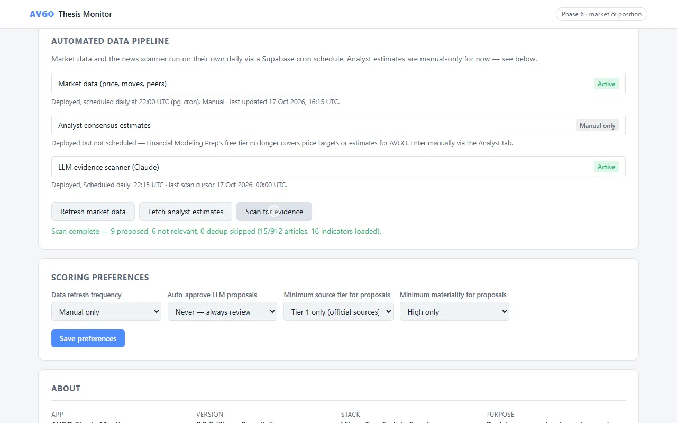Open Minimum materiality for proposals dropdown
The width and height of the screenshot is (677, 423).
click(x=454, y=311)
